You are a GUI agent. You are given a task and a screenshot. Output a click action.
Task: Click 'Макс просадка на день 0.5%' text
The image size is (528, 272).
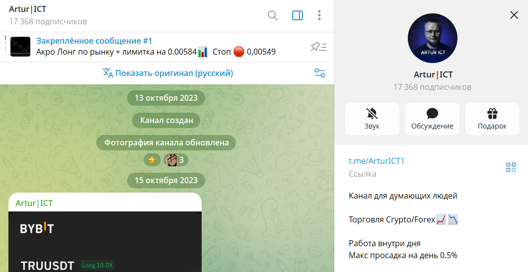pyautogui.click(x=403, y=256)
